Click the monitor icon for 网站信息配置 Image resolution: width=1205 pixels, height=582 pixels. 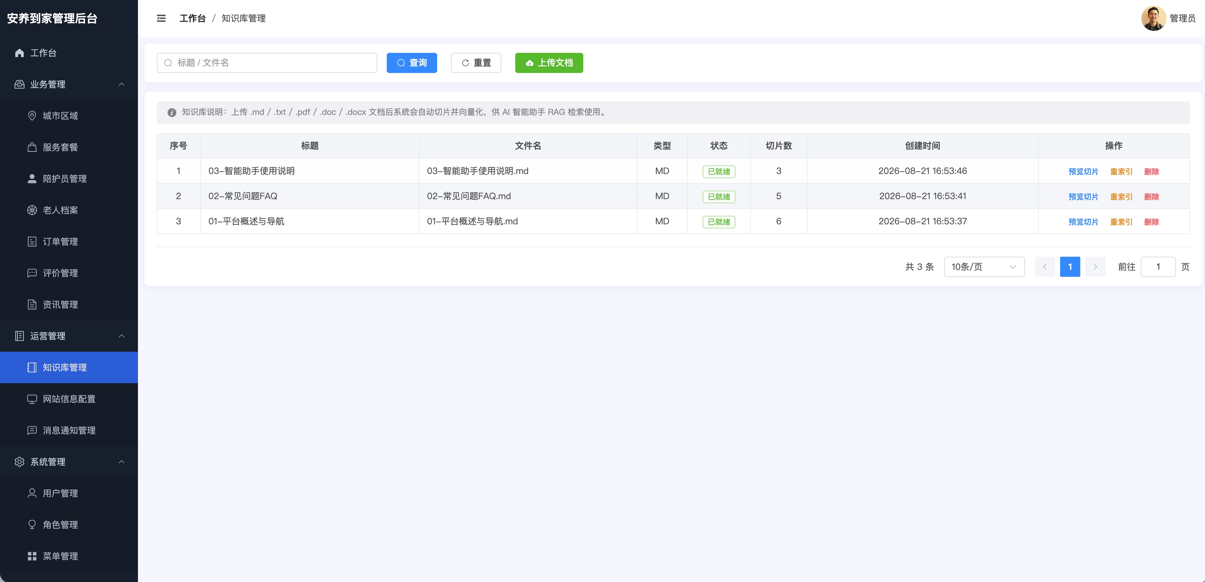32,399
